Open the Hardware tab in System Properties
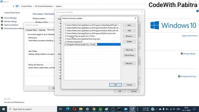The height and width of the screenshot is (112, 199). pyautogui.click(x=42, y=30)
